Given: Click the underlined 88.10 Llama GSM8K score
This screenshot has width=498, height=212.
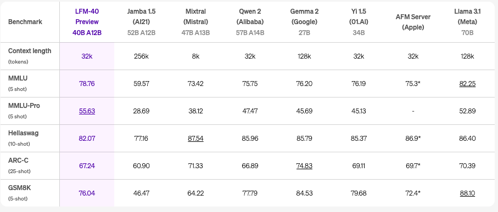Looking at the screenshot, I should [467, 193].
